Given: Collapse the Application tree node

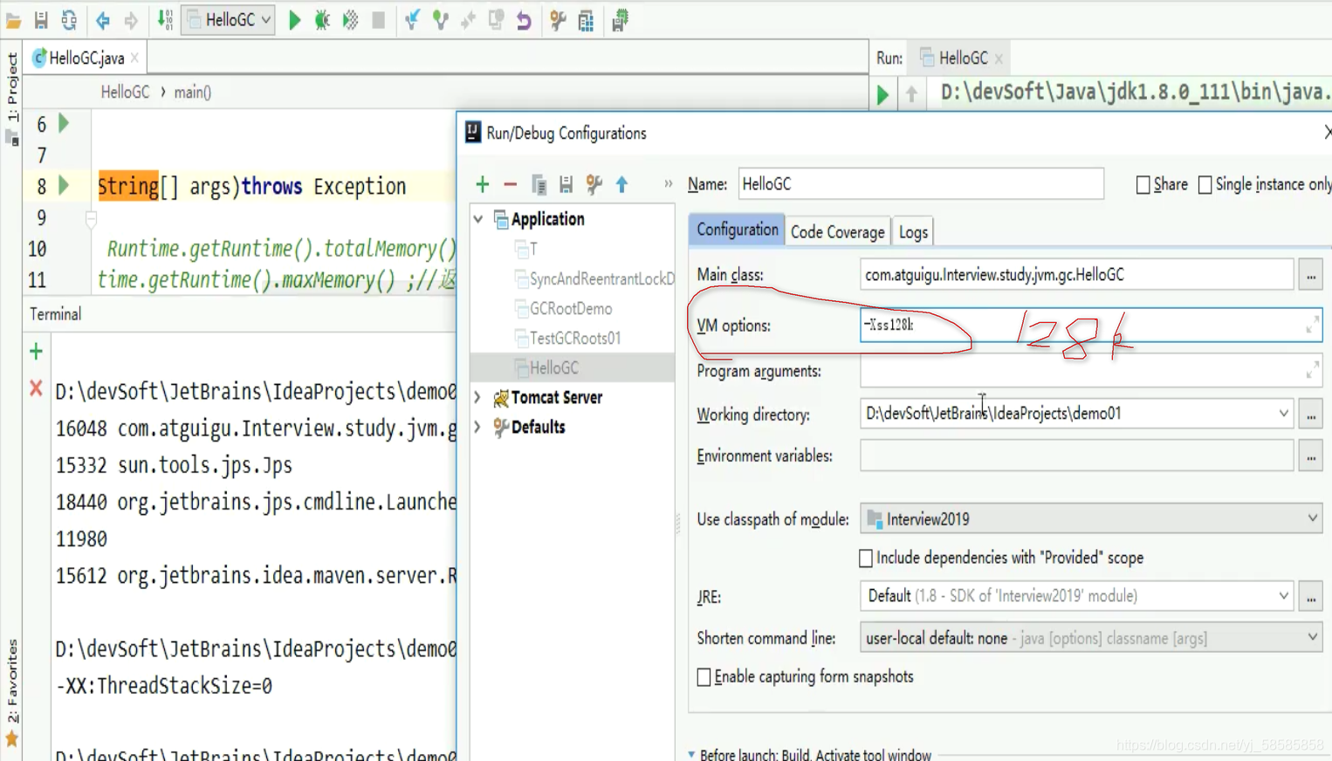Looking at the screenshot, I should pos(478,219).
